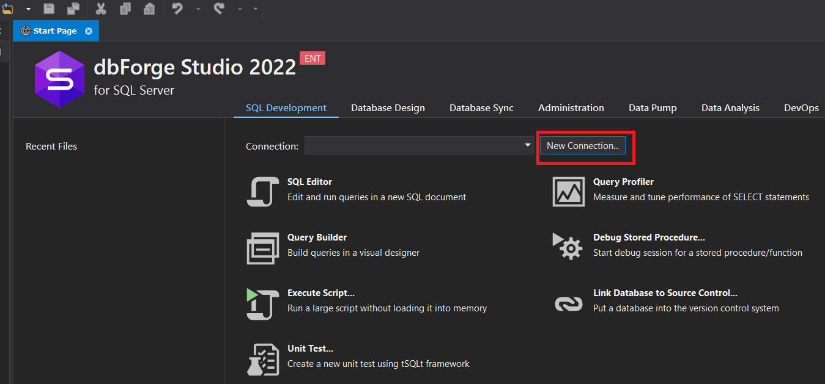
Task: Click the Query Profiler chart icon
Action: pos(569,192)
